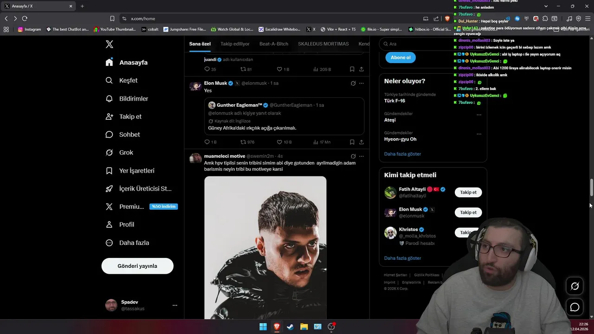This screenshot has width=594, height=334.
Task: Open Daha fazla menu
Action: pos(127,243)
